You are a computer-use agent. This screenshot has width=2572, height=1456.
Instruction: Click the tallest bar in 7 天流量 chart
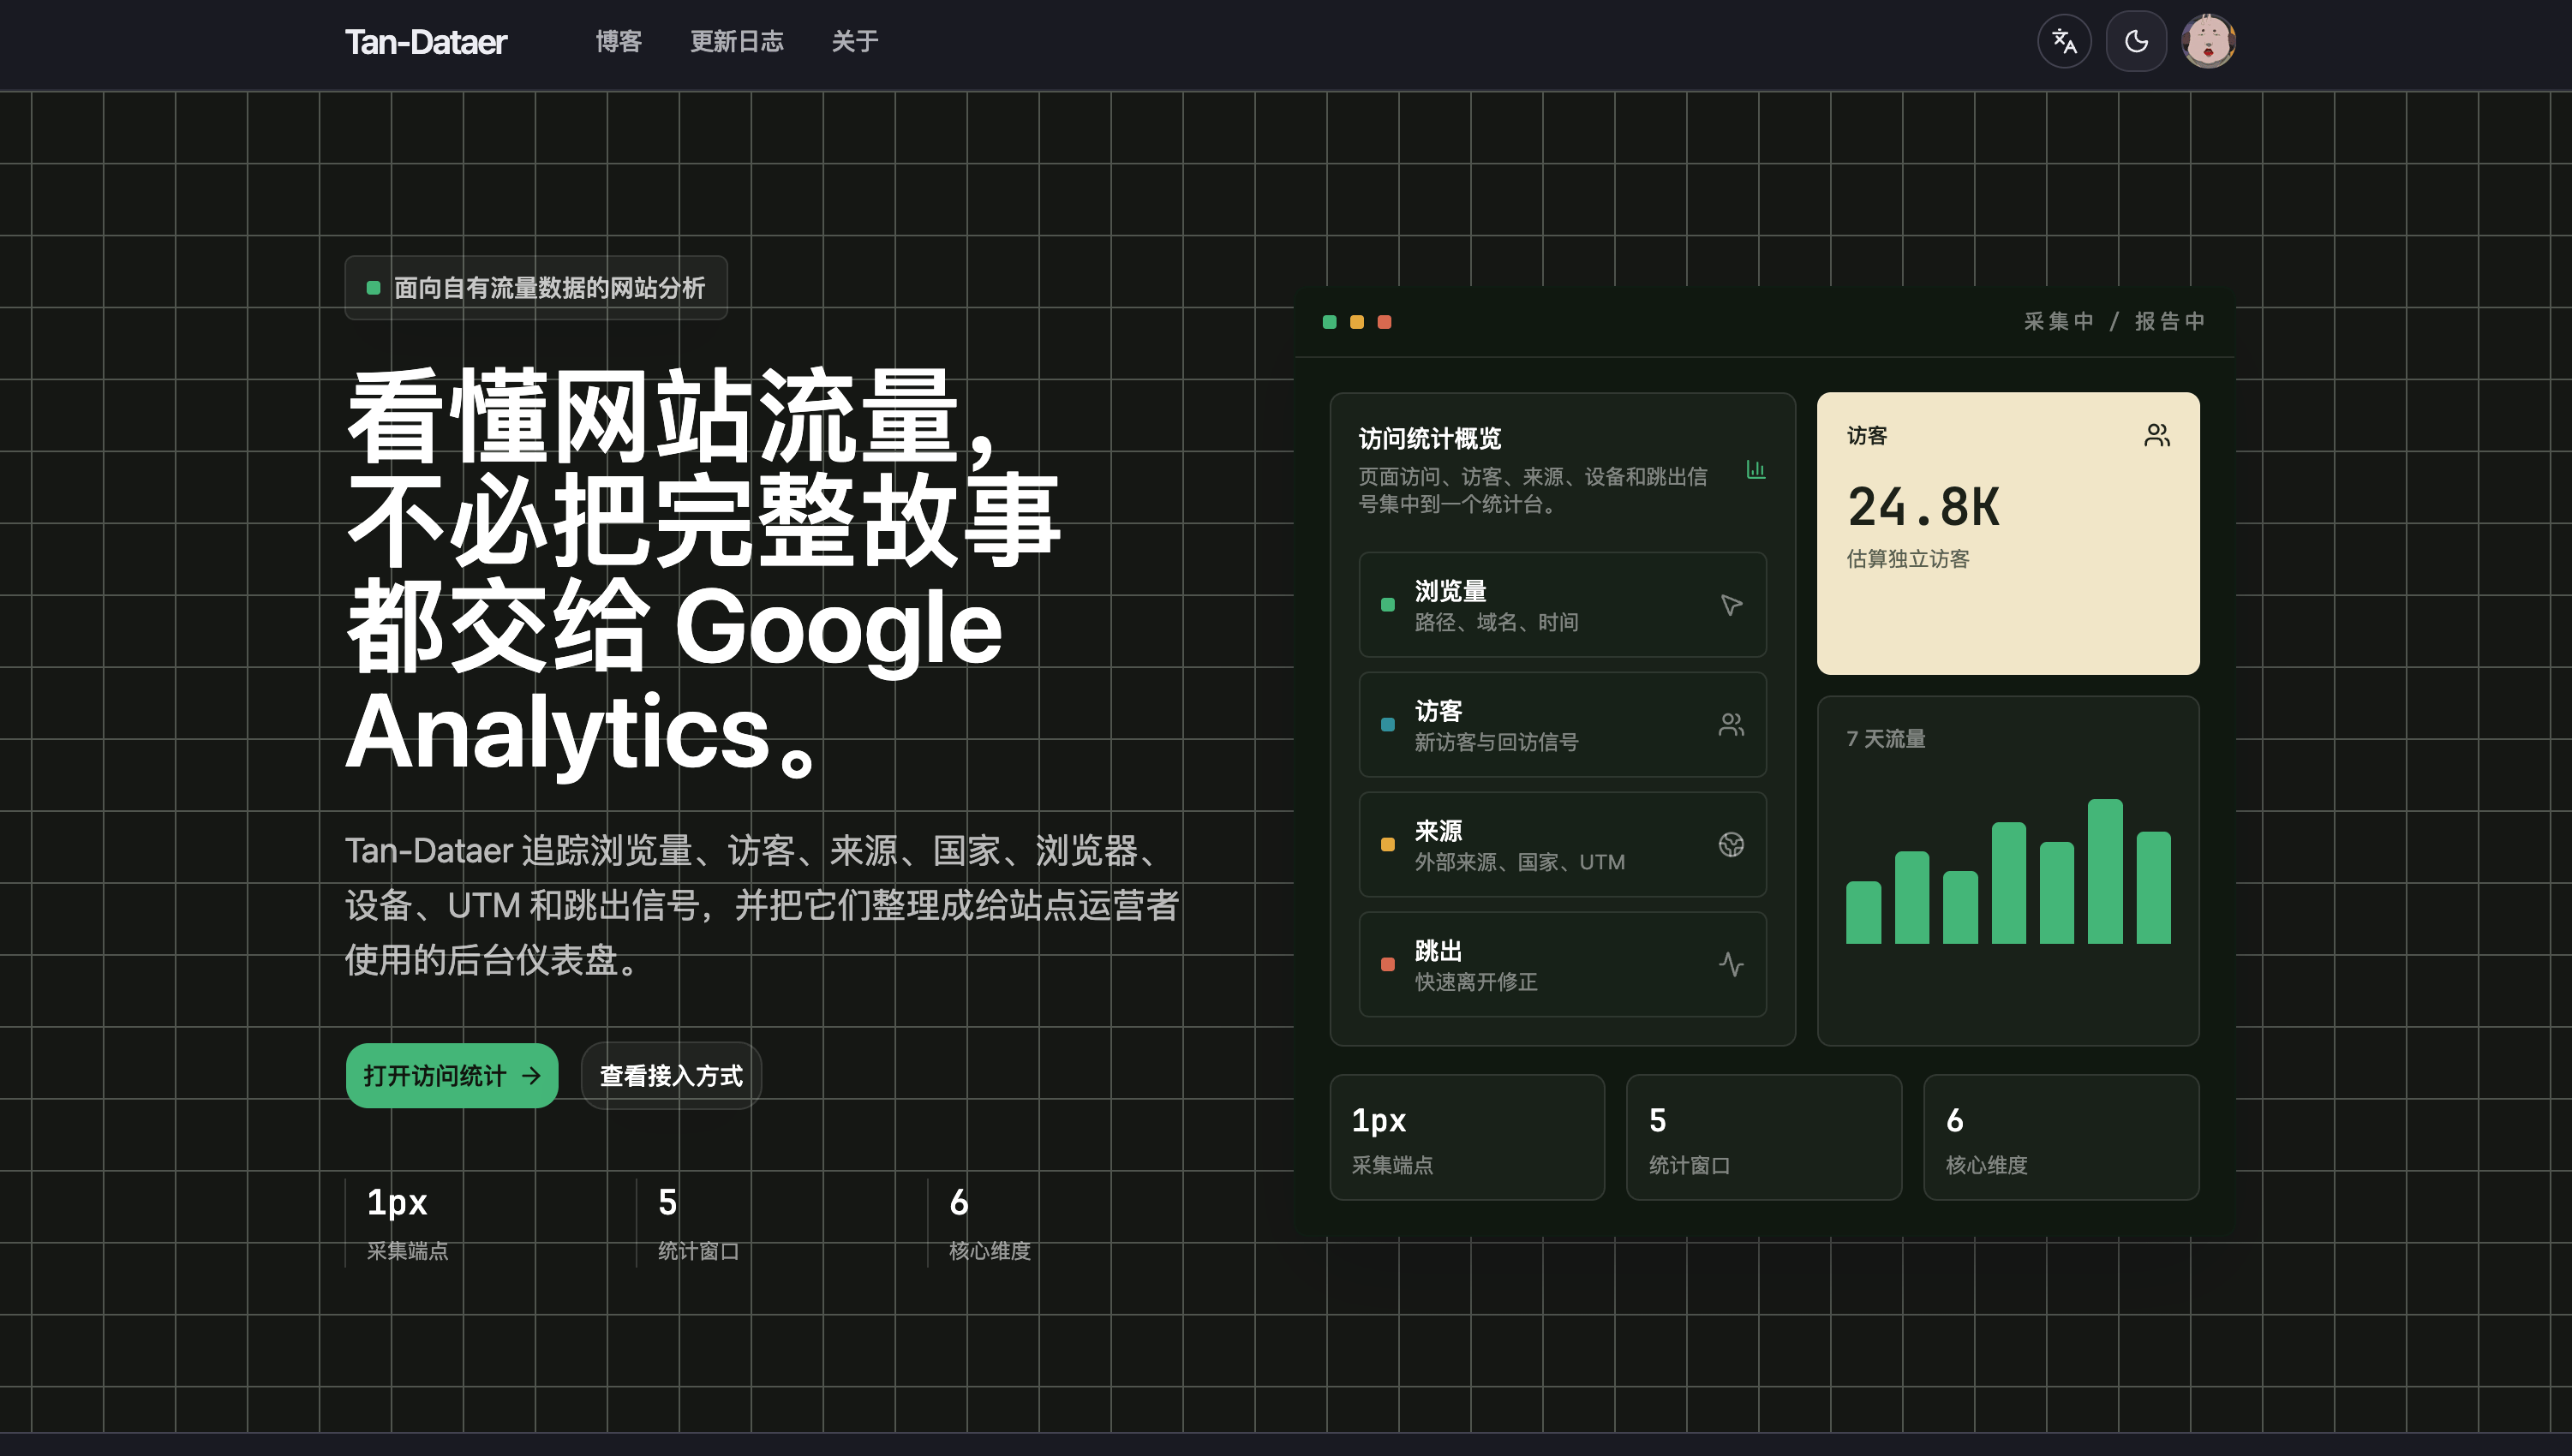point(2105,871)
